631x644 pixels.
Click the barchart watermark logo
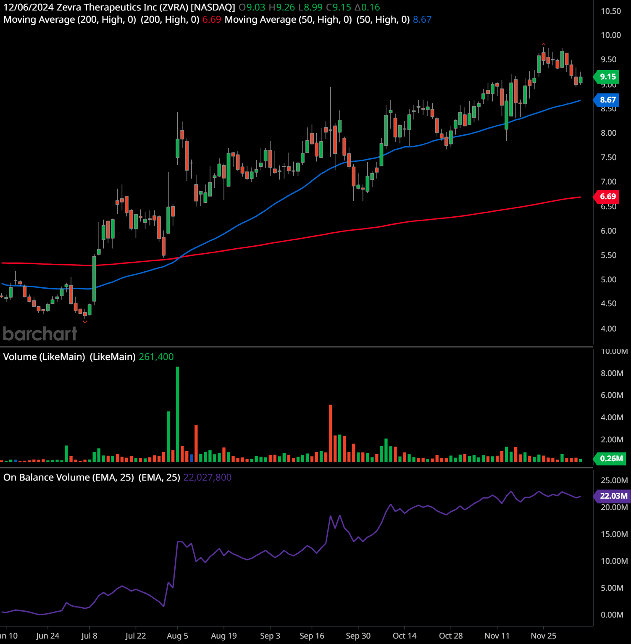[40, 334]
